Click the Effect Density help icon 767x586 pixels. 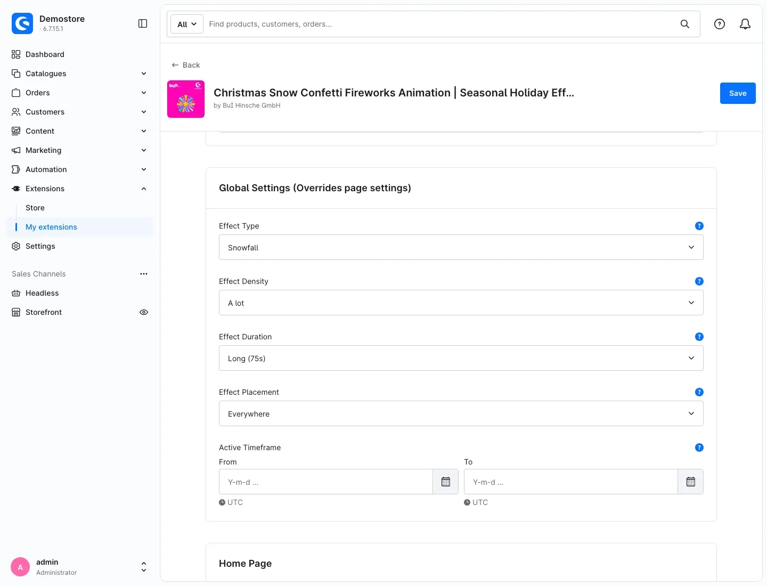[x=699, y=281]
